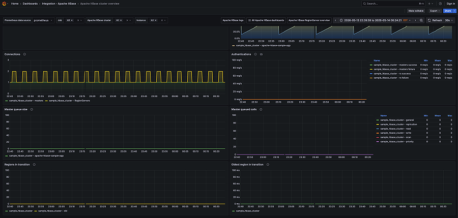Clear the Apache HBase cluster filter
This screenshot has width=458, height=218.
tap(127, 20)
